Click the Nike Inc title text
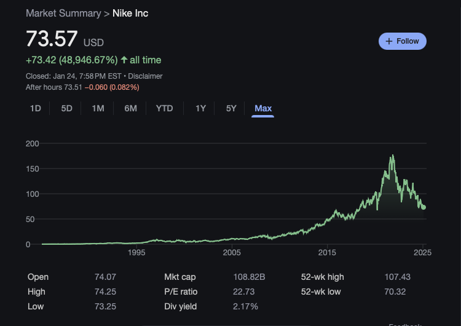 coord(130,13)
